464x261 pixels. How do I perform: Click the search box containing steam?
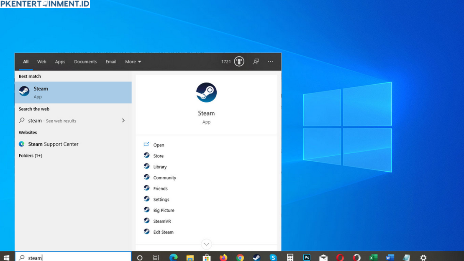(73, 258)
